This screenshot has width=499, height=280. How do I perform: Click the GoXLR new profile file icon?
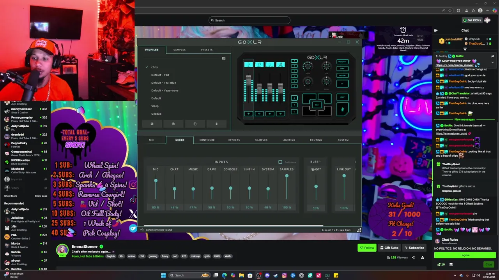[x=173, y=124]
